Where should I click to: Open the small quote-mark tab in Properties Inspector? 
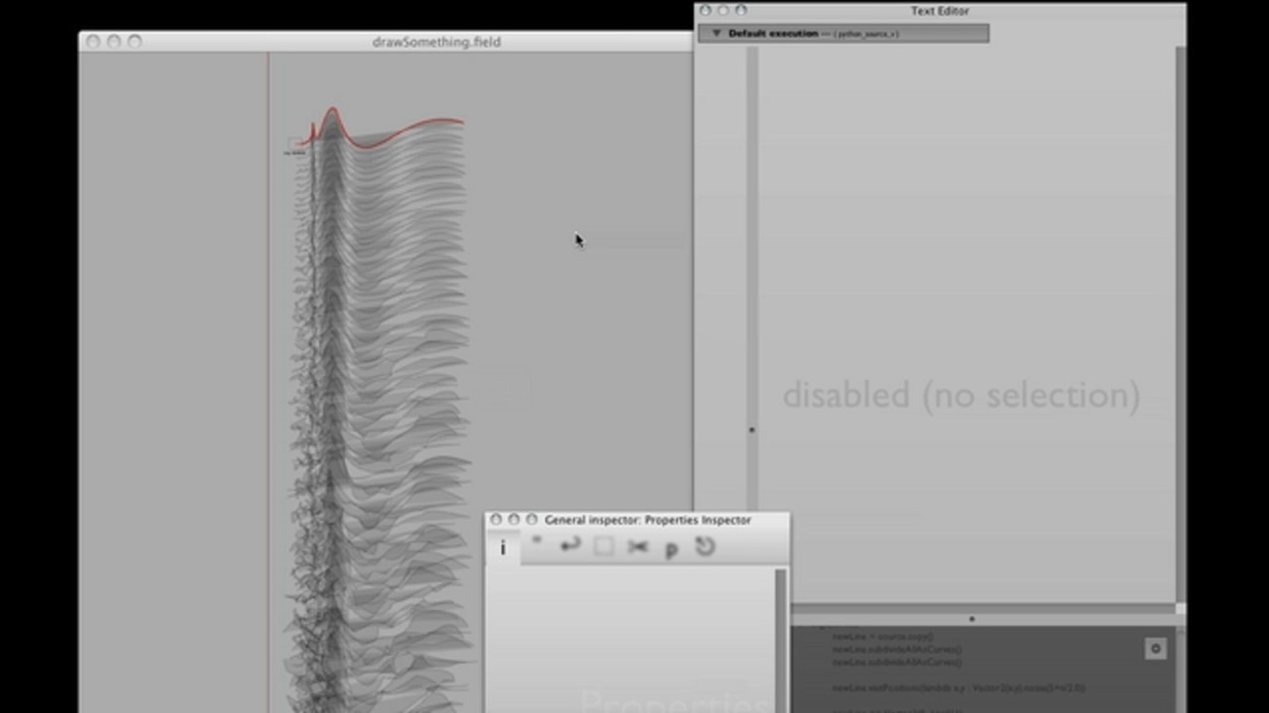point(537,541)
